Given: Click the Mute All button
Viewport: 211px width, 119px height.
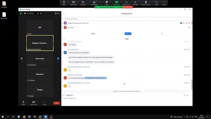Looking at the screenshot, I should (128, 34).
